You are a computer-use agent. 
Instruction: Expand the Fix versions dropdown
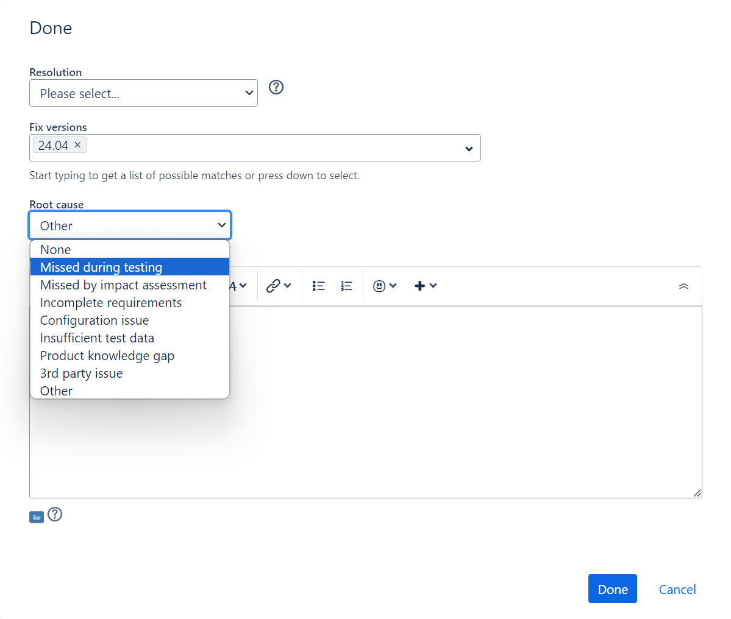click(469, 147)
